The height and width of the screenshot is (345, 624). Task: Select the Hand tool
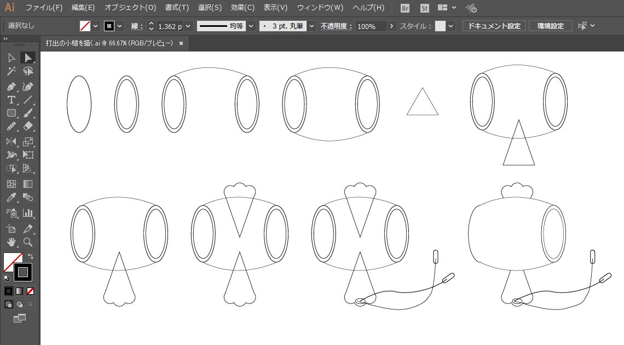11,242
